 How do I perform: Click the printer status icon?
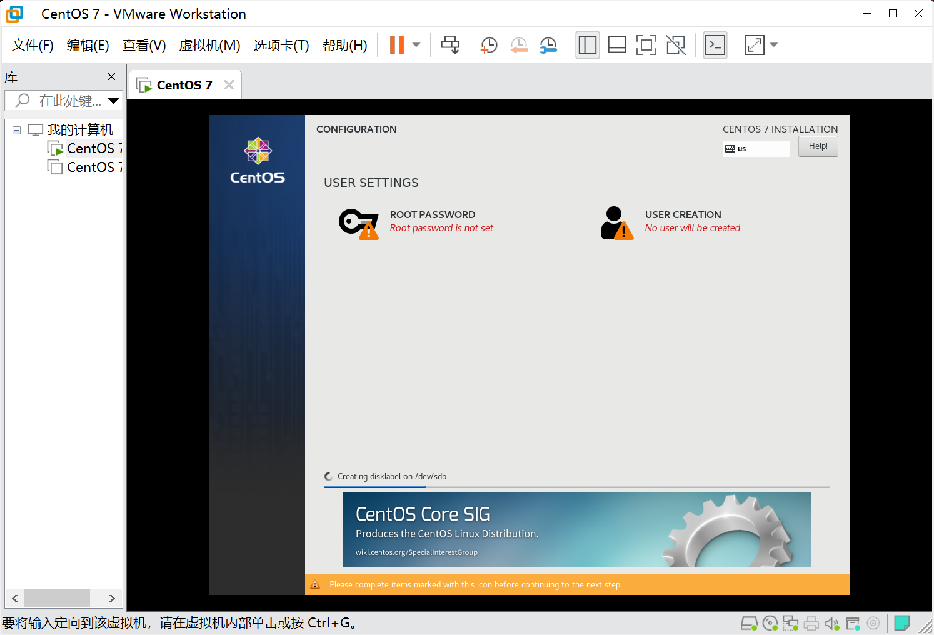click(811, 623)
